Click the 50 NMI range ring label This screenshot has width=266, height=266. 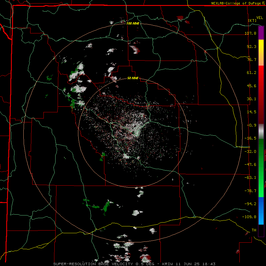point(133,78)
